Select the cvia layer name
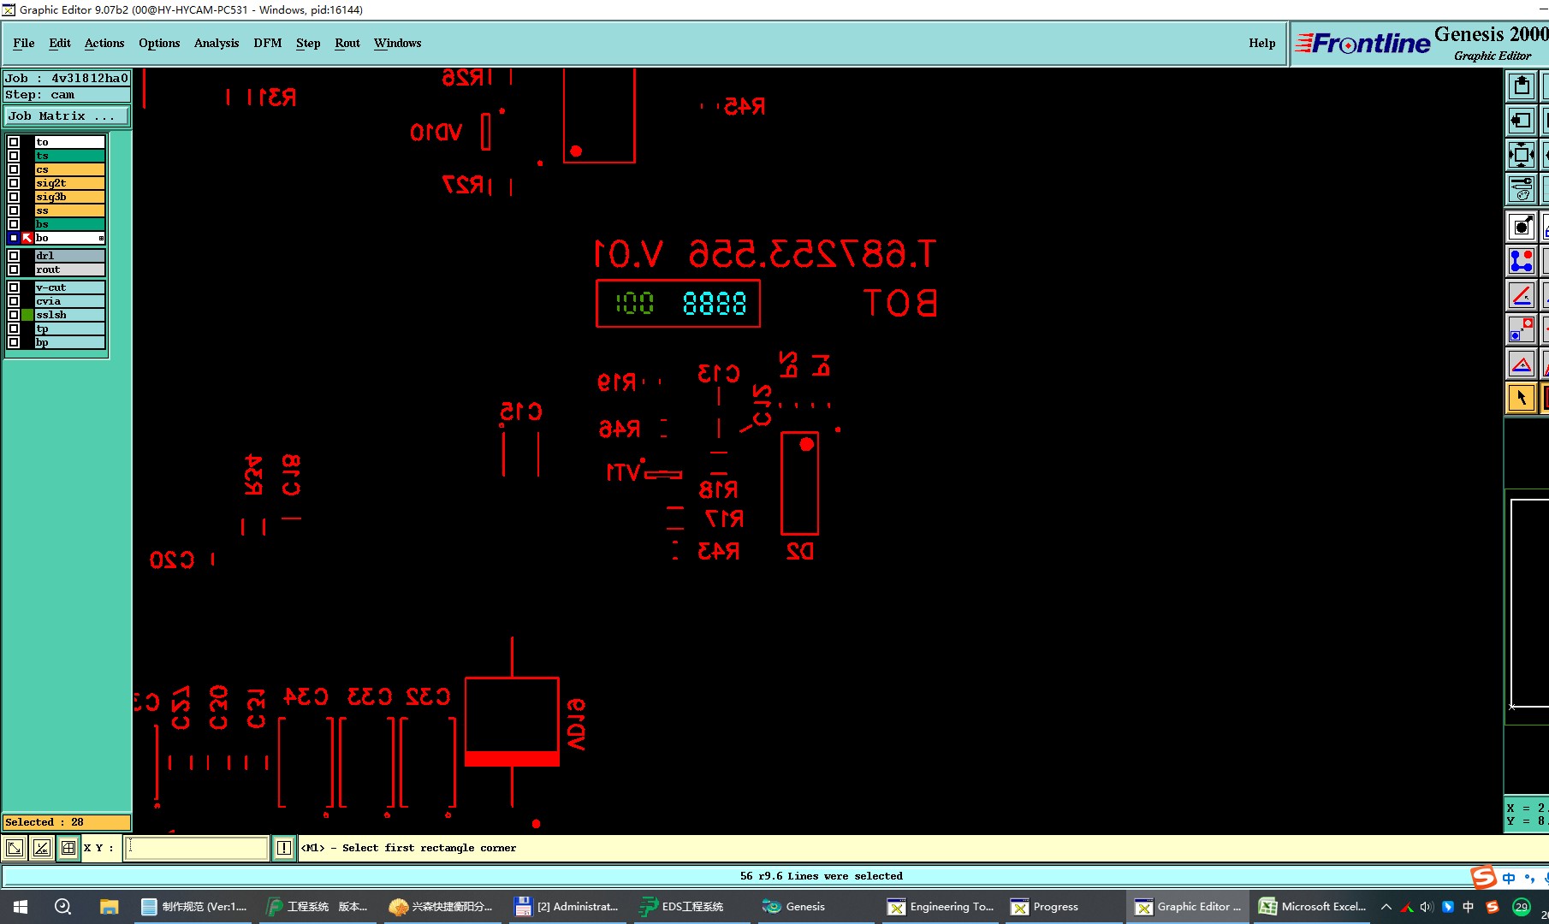 pos(70,301)
